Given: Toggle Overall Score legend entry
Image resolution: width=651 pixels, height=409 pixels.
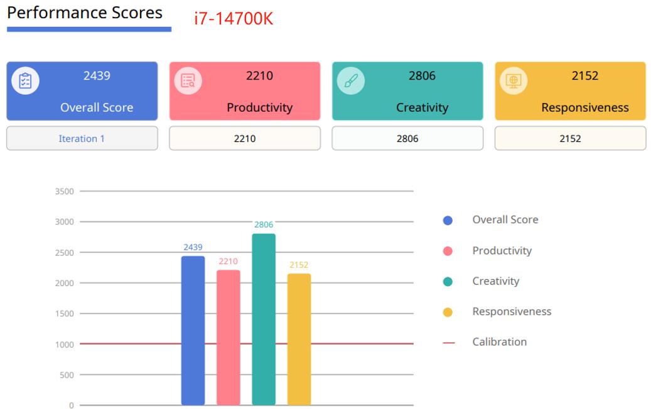Looking at the screenshot, I should pyautogui.click(x=491, y=220).
